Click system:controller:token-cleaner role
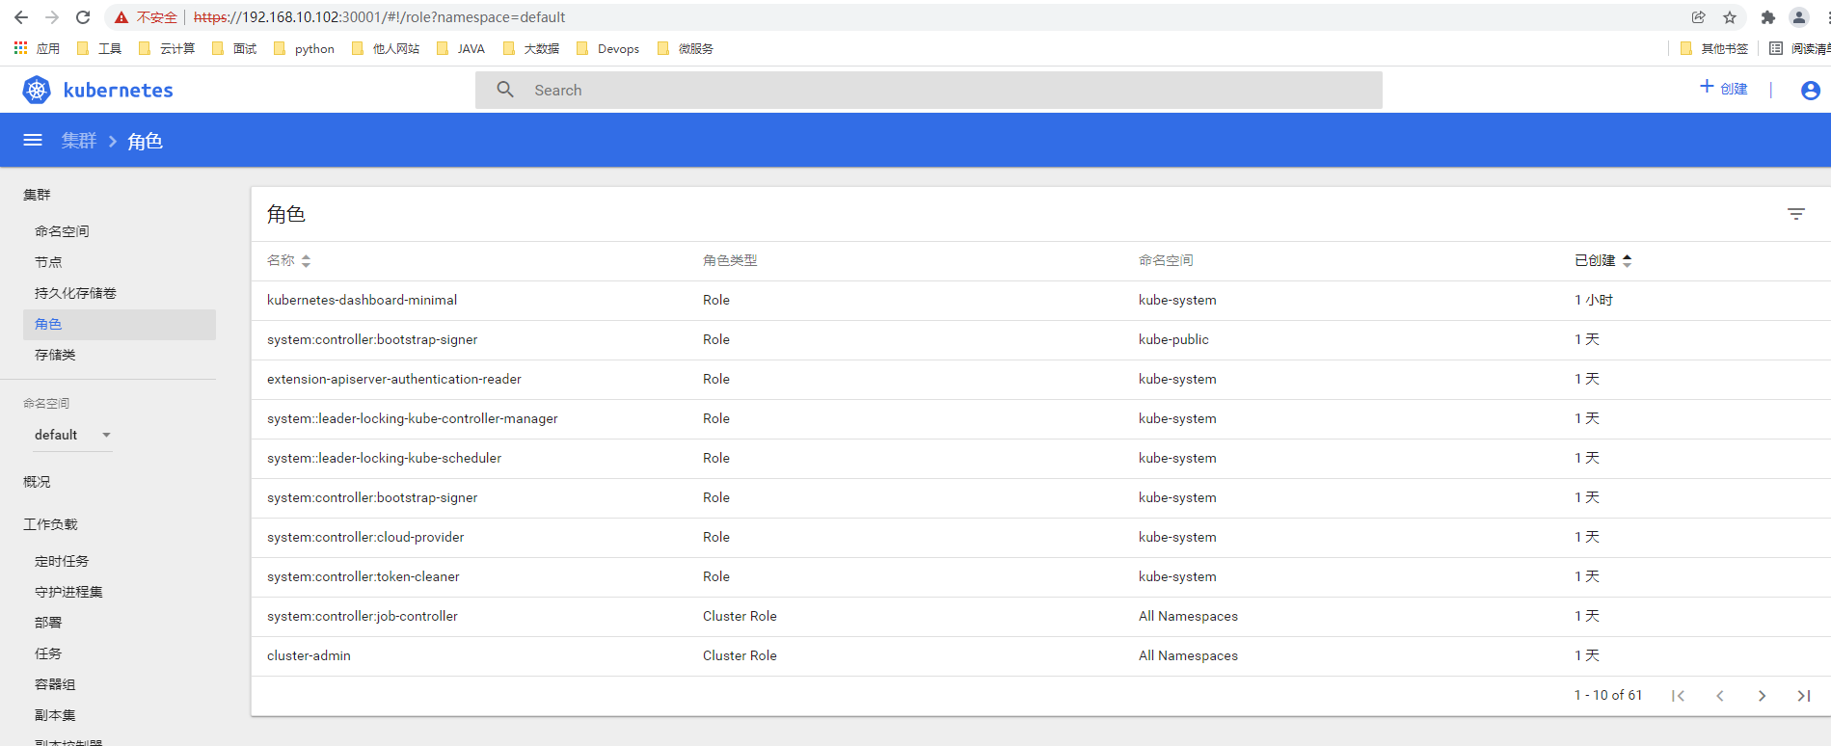This screenshot has height=746, width=1831. click(364, 576)
